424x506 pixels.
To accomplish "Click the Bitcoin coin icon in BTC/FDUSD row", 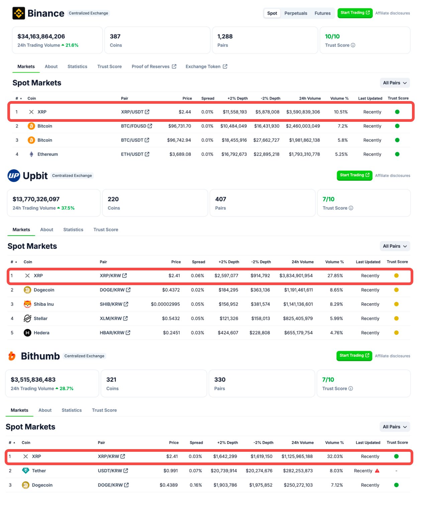I will (x=31, y=126).
